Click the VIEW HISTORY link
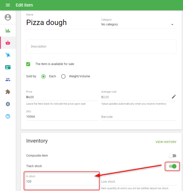183x191 pixels. pos(166,142)
